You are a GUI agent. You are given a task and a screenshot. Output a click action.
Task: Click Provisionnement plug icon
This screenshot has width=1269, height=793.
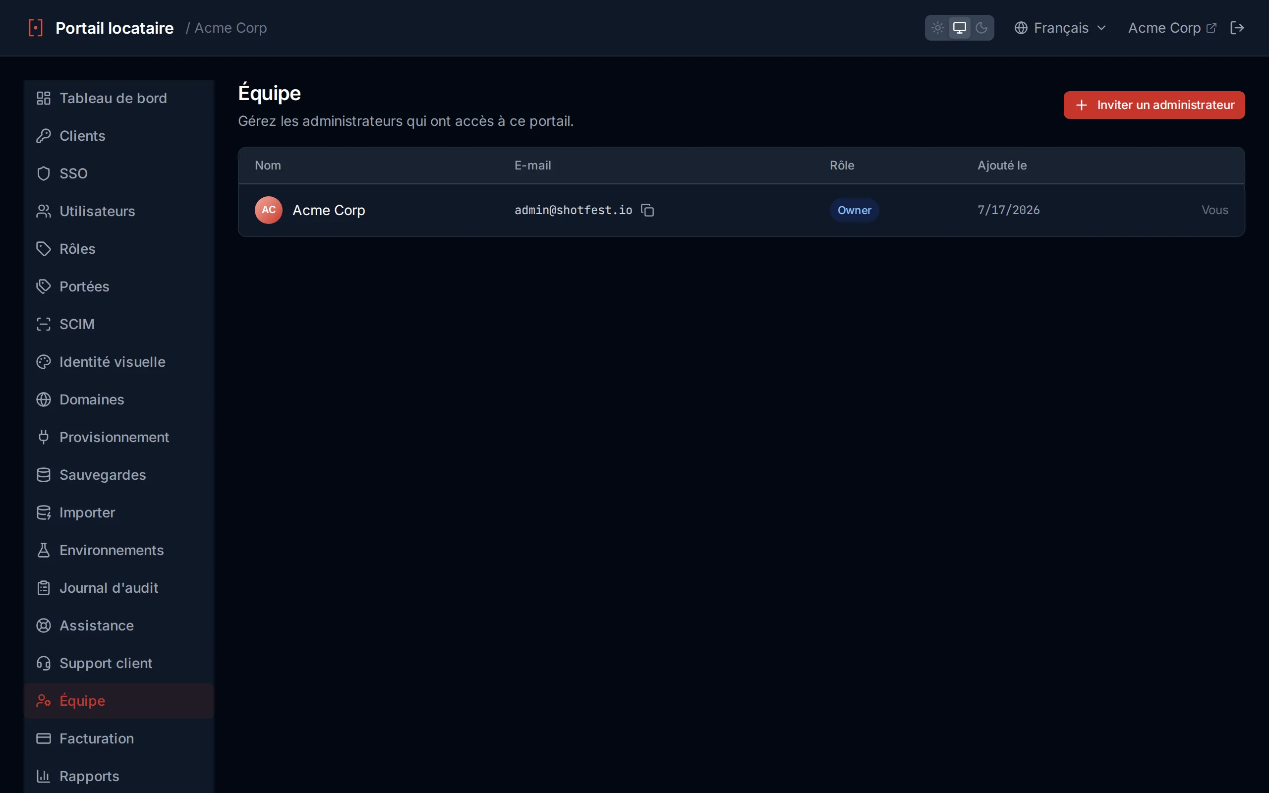pos(44,437)
